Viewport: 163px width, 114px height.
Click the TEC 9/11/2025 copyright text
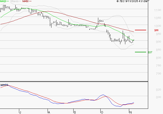(133, 1)
